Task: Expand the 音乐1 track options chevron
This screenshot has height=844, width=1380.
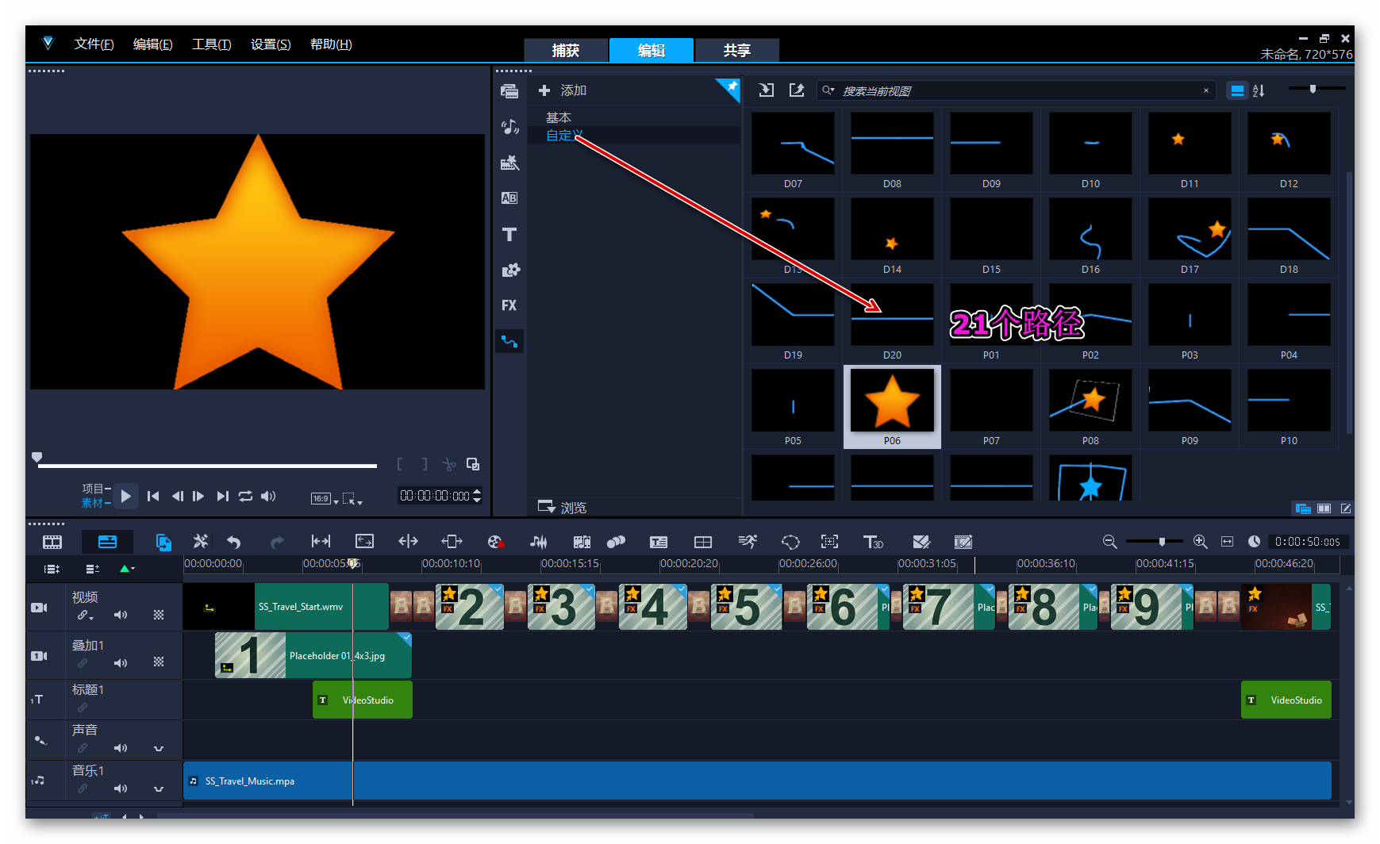Action: click(159, 788)
